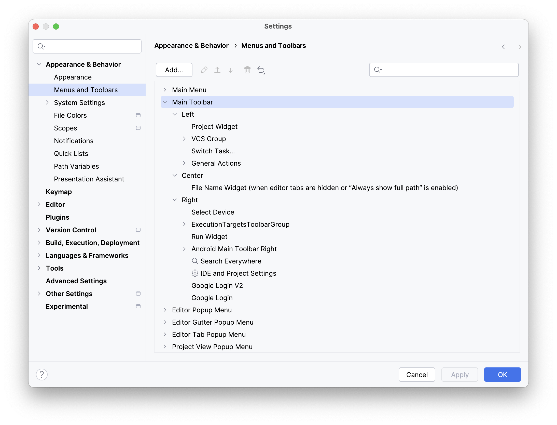Open the Keymap settings page
The image size is (557, 425).
pyautogui.click(x=59, y=192)
